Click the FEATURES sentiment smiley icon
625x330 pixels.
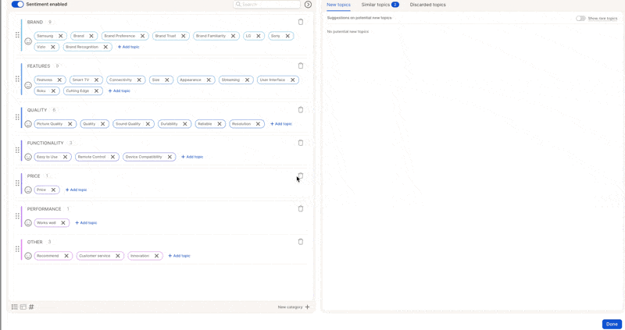coord(28,85)
